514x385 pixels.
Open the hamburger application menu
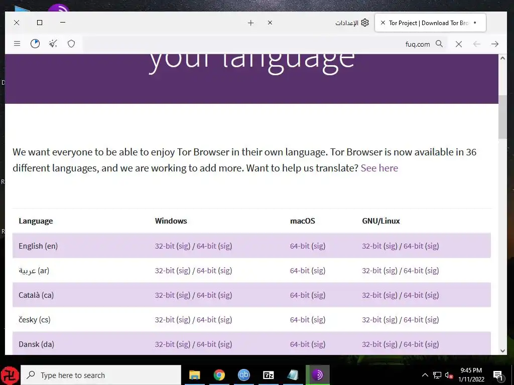click(x=17, y=44)
